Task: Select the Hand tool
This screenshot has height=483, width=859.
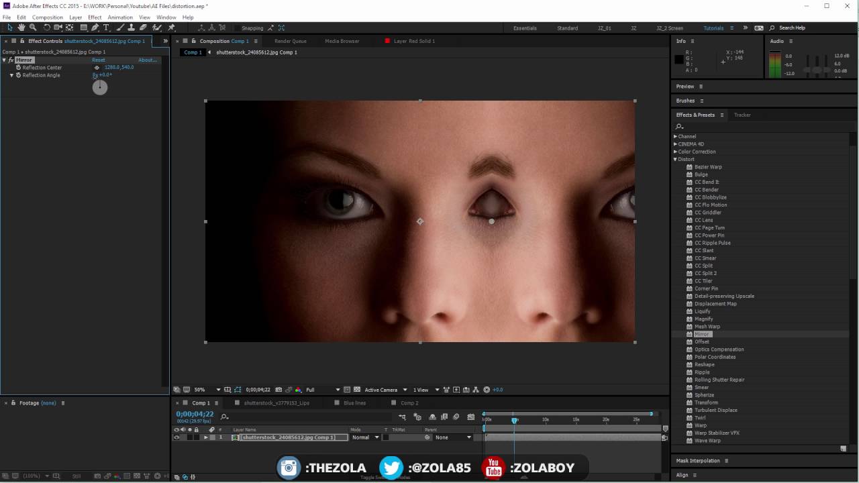Action: click(21, 28)
